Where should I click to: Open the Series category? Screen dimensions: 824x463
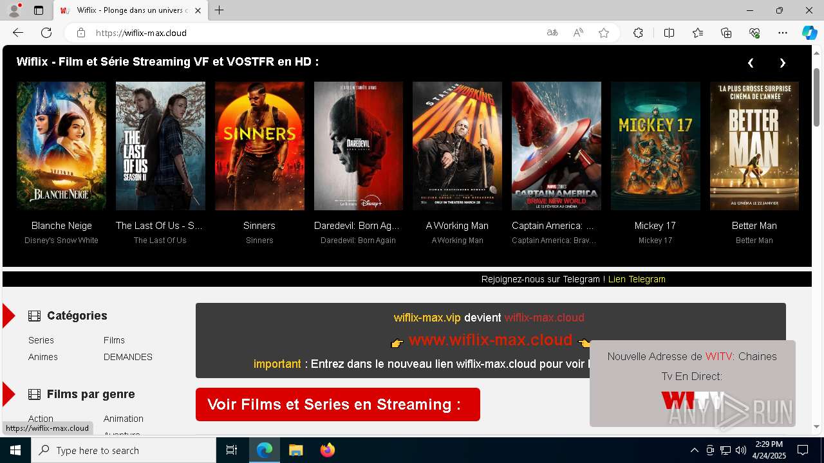[41, 340]
